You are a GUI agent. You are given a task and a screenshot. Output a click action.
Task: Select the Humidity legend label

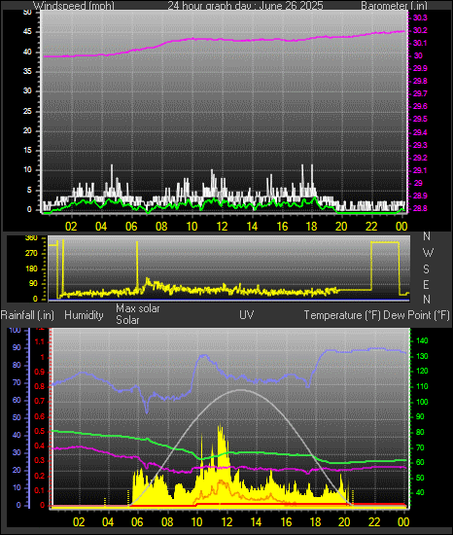coord(84,315)
